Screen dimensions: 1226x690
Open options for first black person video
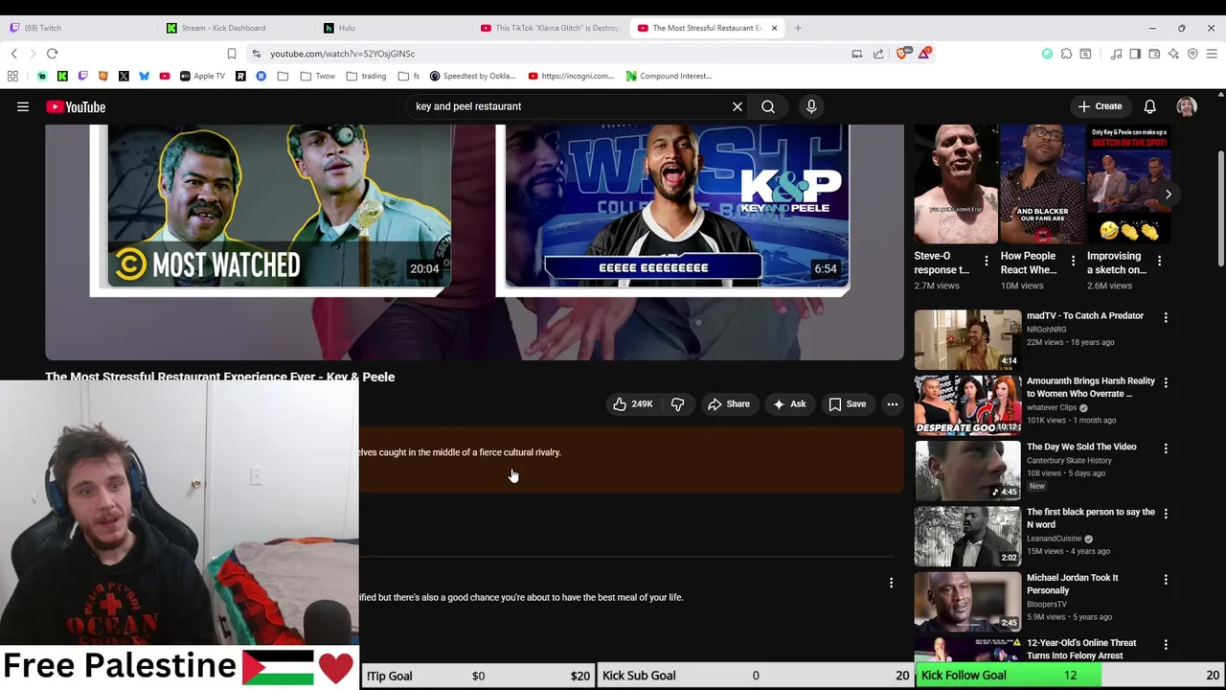coord(1166,514)
